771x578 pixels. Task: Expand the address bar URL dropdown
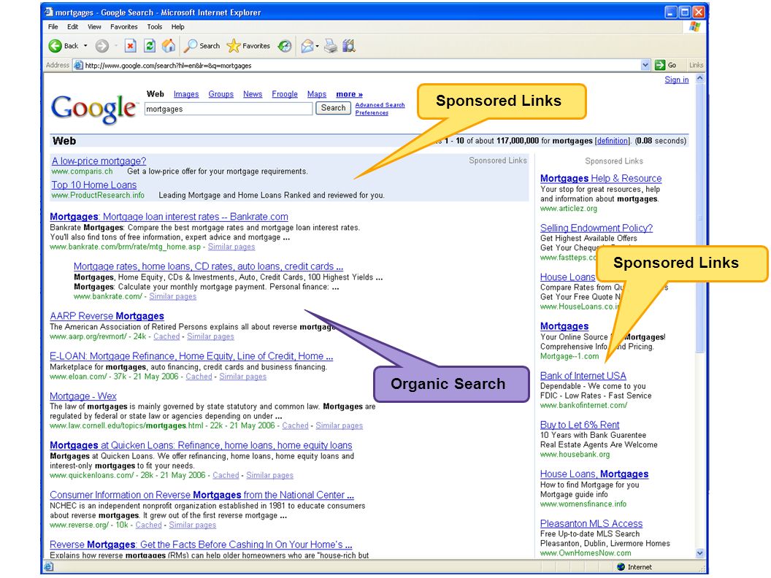[645, 65]
